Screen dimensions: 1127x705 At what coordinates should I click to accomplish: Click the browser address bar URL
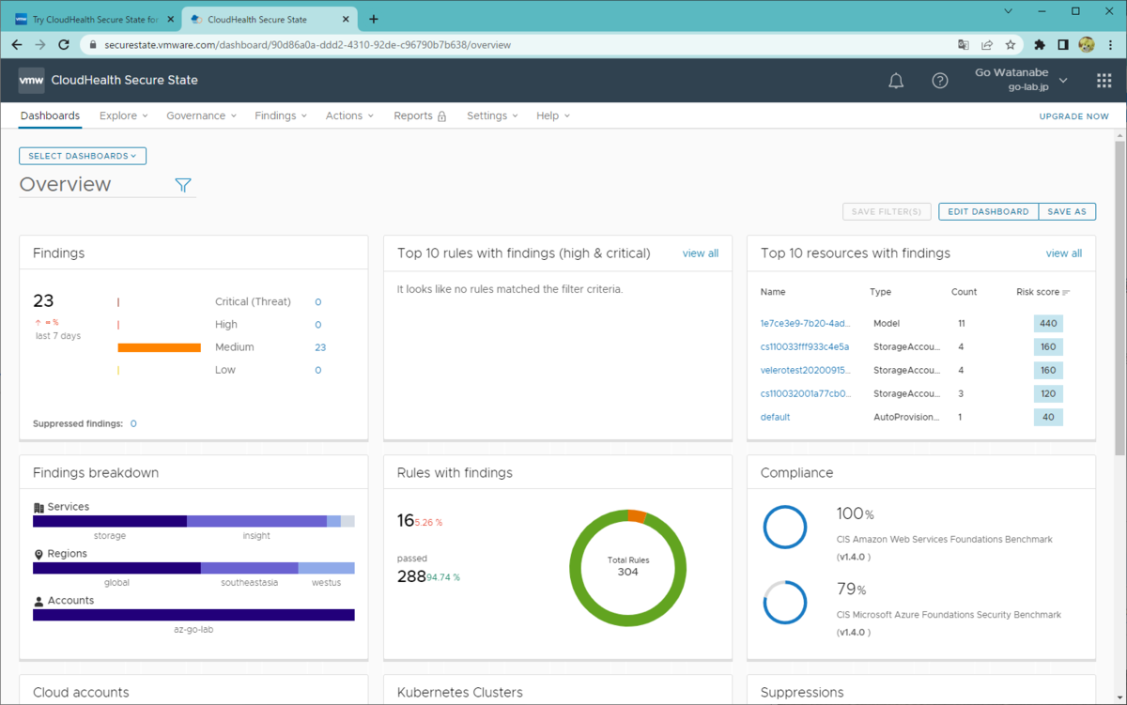pyautogui.click(x=307, y=44)
